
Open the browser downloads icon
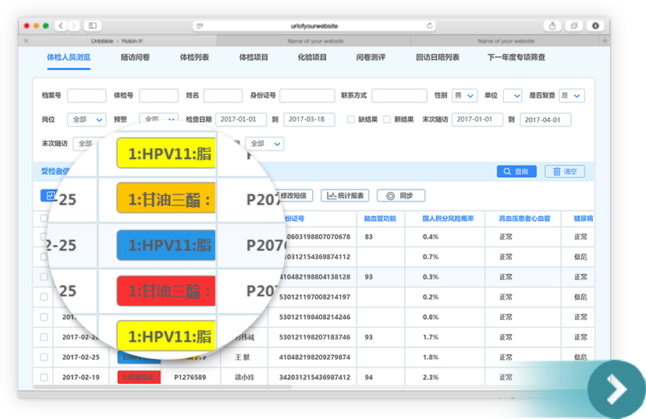pos(595,26)
